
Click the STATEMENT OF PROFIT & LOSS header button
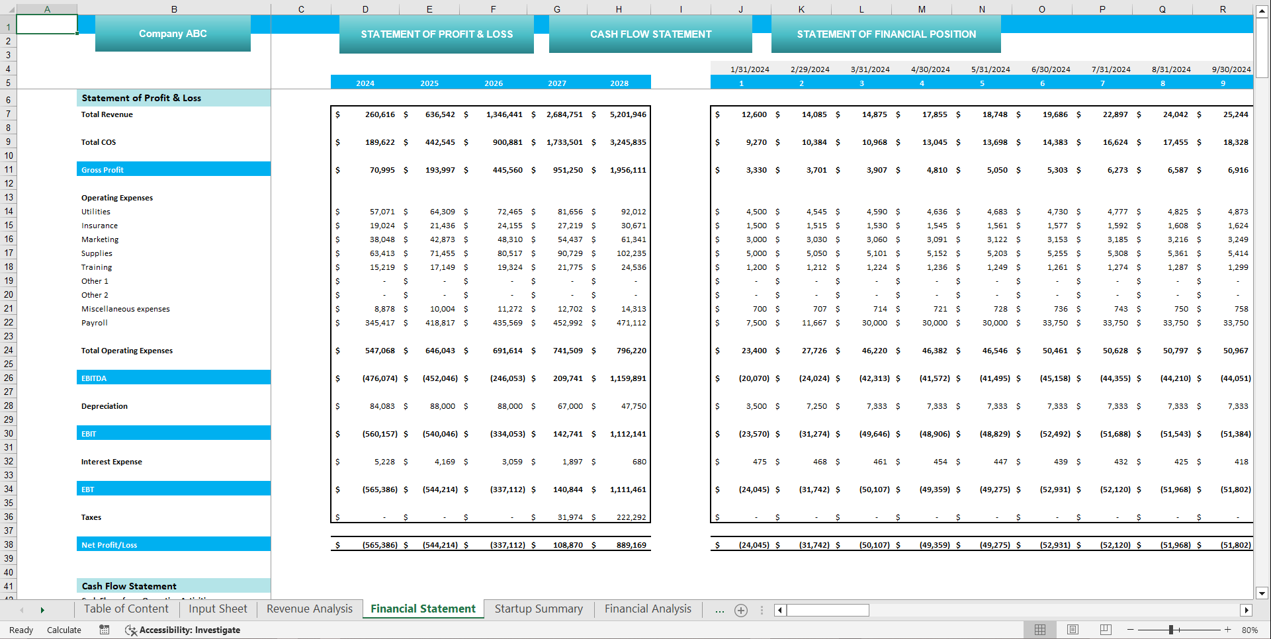point(437,34)
